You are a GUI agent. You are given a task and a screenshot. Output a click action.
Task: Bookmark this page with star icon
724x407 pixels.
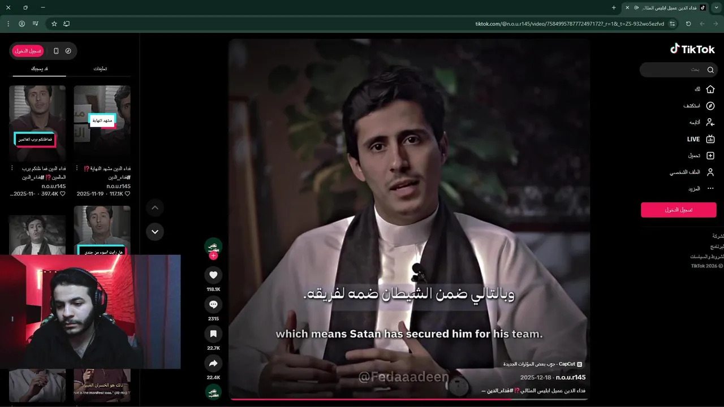(x=54, y=24)
